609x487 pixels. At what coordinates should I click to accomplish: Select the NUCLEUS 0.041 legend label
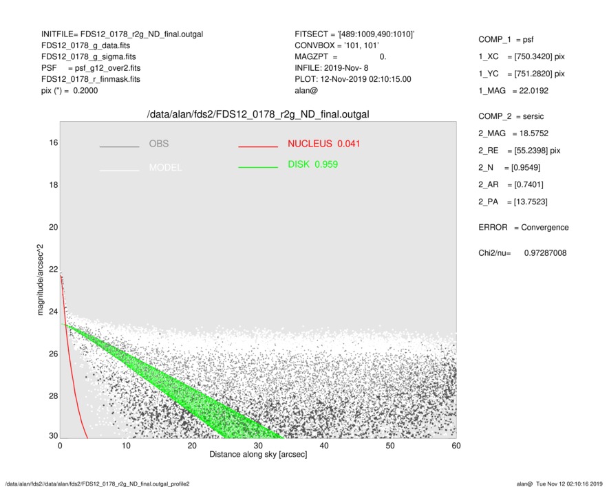point(323,144)
